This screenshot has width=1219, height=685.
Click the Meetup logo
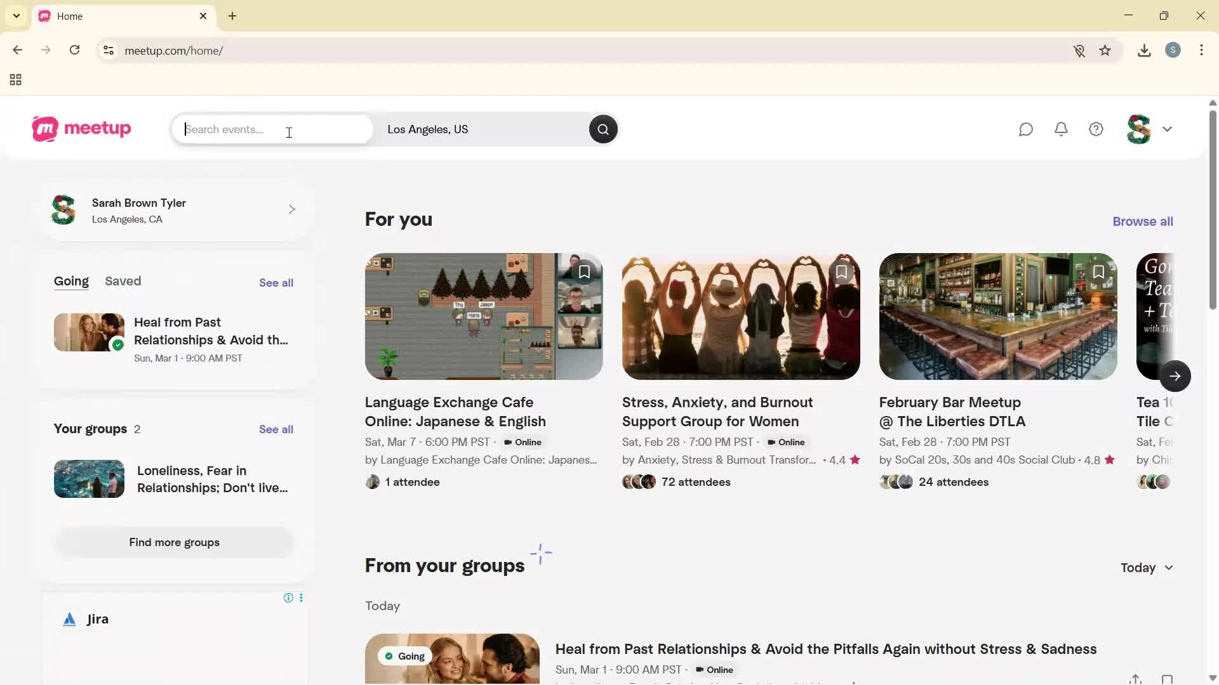coord(81,129)
